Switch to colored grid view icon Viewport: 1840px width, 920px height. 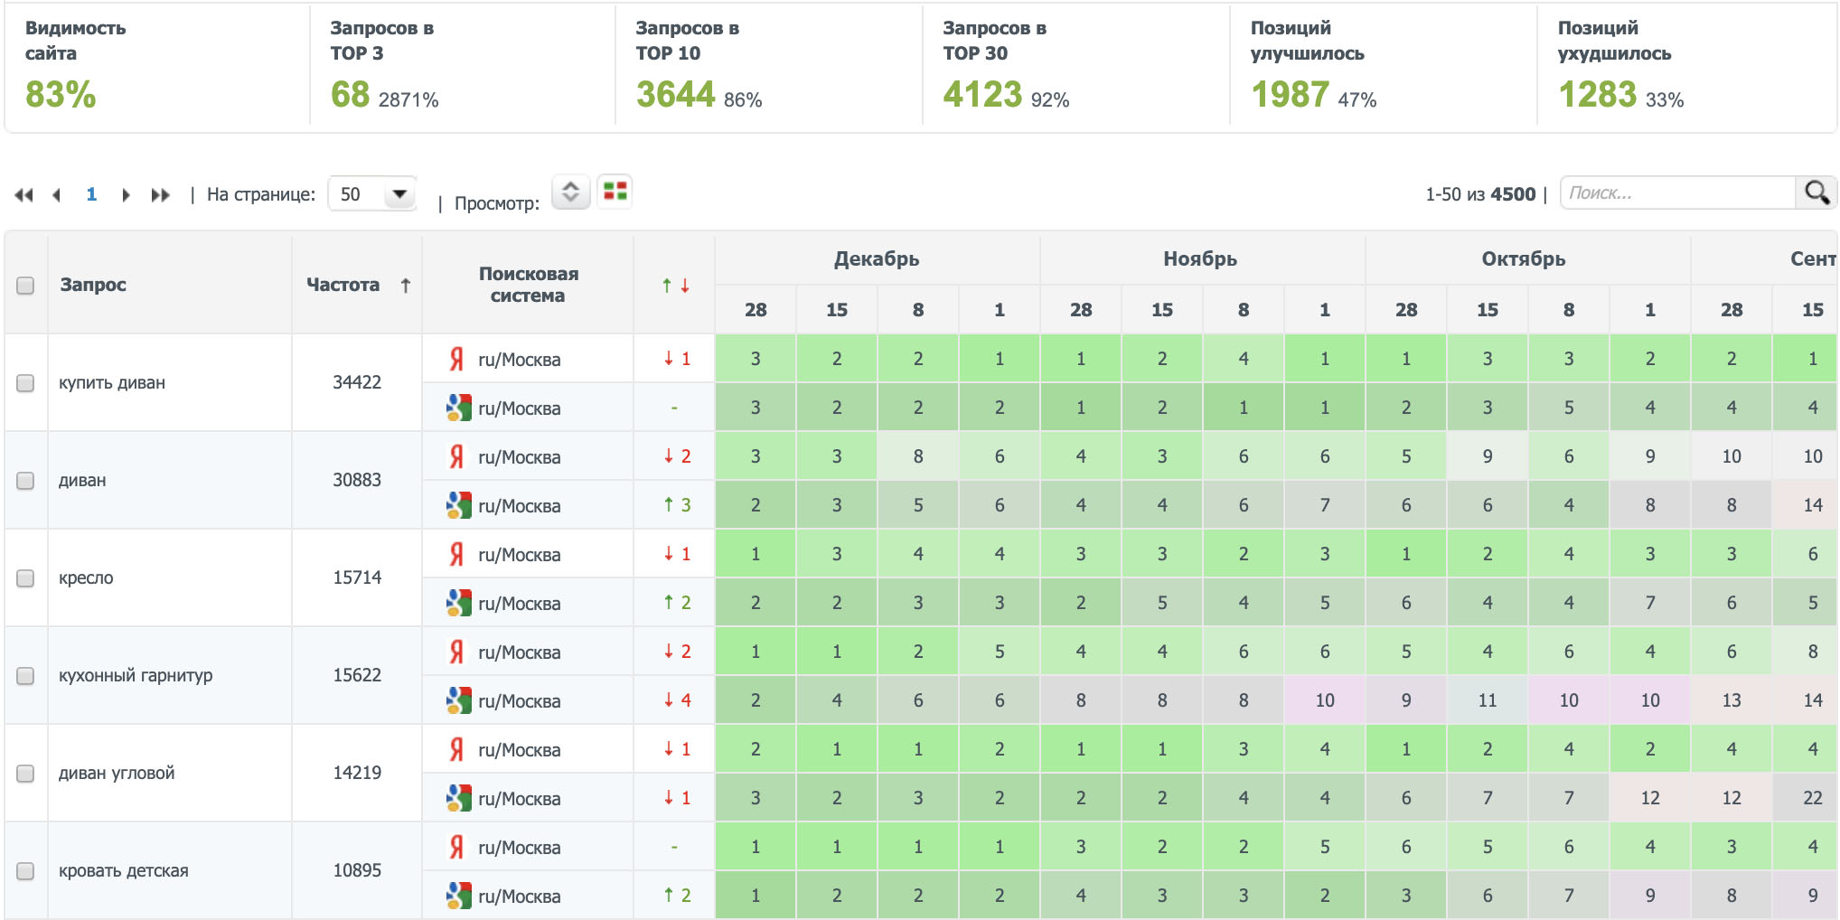(615, 192)
